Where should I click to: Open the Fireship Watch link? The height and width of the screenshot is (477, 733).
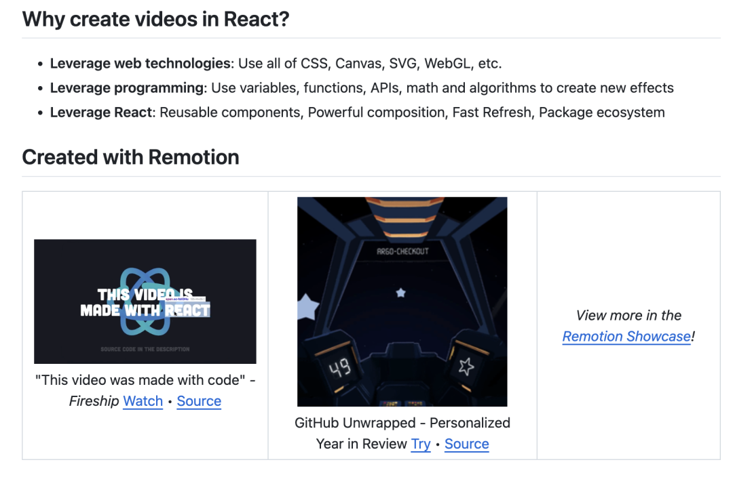143,401
